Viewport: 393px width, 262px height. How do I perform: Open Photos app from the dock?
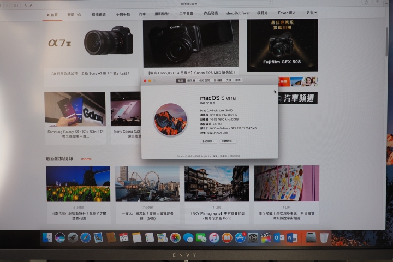tap(175, 237)
